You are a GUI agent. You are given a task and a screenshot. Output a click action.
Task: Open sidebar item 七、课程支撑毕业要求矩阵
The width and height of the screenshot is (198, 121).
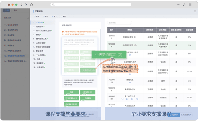(x=15, y=56)
